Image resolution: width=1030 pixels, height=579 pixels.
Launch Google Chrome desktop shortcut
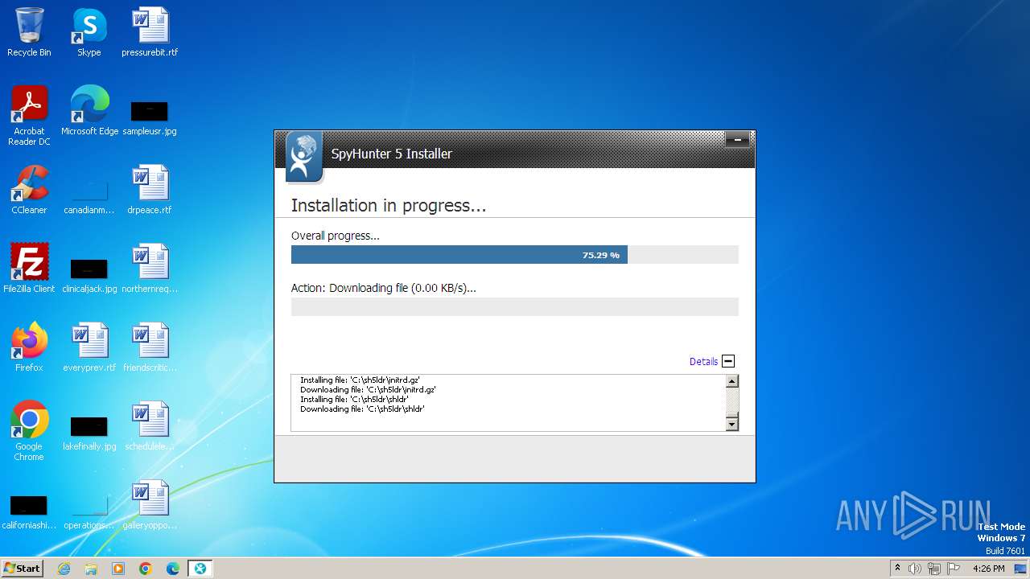29,431
